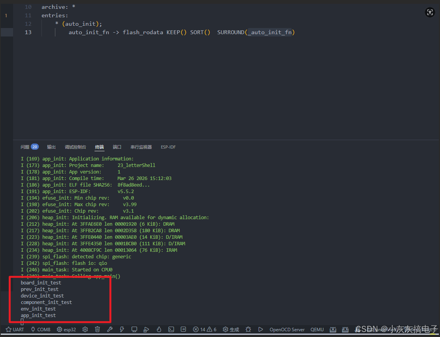Click the flash device lightning icon
This screenshot has height=337, width=440.
122,329
